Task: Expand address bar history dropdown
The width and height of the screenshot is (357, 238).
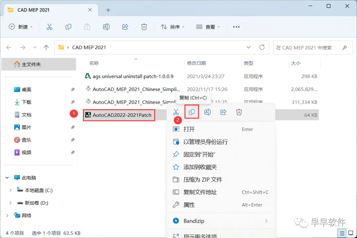Action: coord(248,47)
